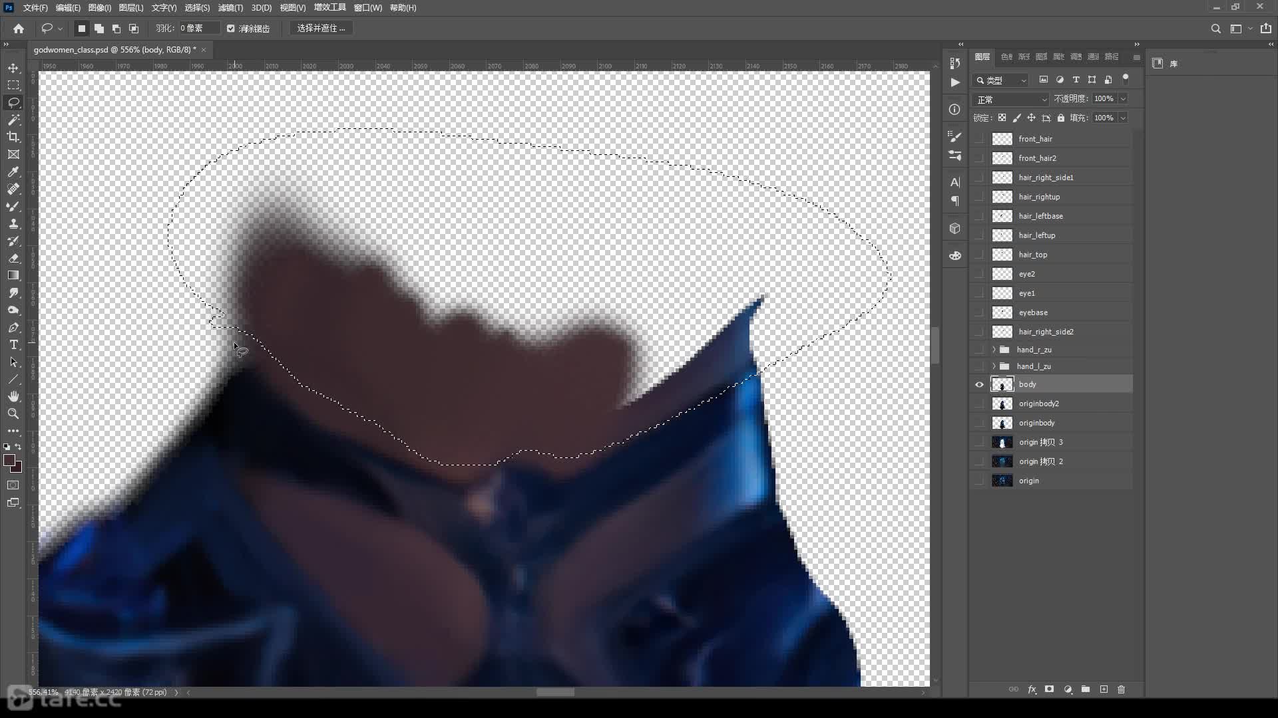The height and width of the screenshot is (718, 1278).
Task: Switch to the 图层 panel tab
Action: (982, 57)
